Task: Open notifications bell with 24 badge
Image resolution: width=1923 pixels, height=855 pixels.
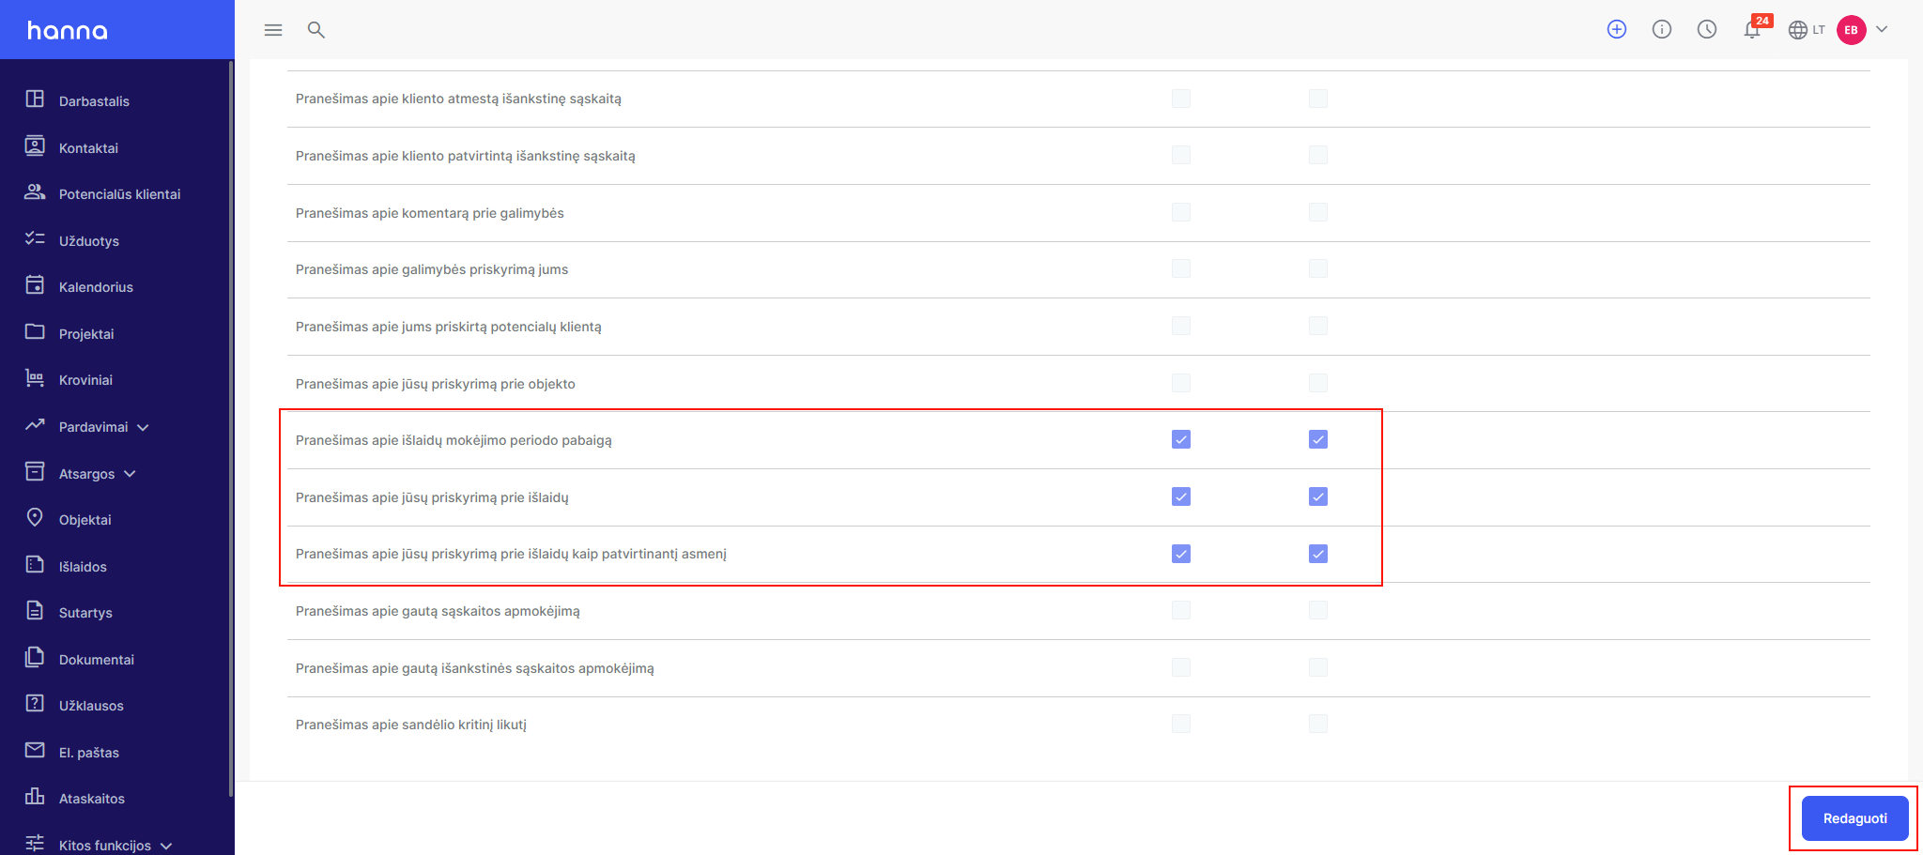Action: (1754, 28)
